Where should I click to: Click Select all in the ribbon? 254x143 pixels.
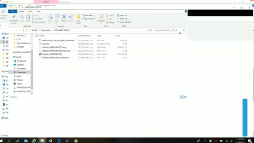pos(122,15)
